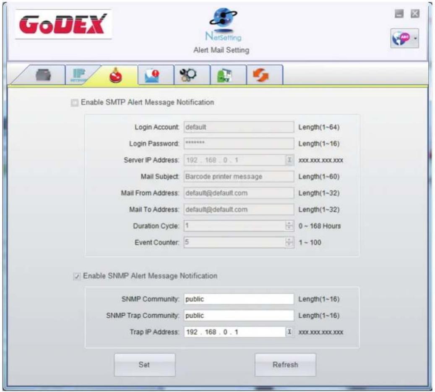Increase Duration Cycle with up arrow
Image resolution: width=435 pixels, height=392 pixels.
(289, 223)
